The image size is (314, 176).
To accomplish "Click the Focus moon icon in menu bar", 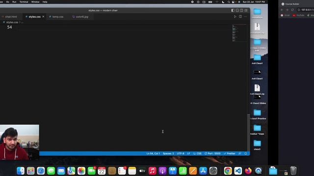I will (223, 2).
